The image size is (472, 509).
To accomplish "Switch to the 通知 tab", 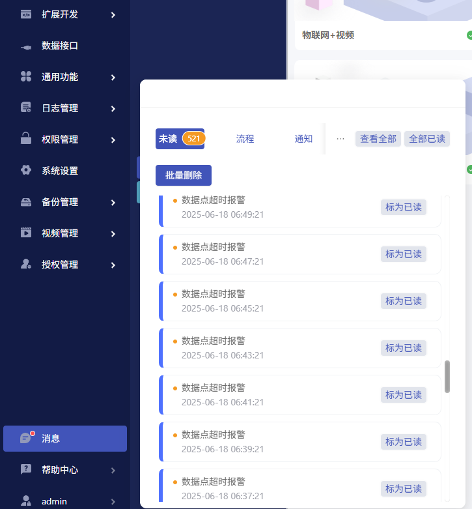I will (303, 139).
